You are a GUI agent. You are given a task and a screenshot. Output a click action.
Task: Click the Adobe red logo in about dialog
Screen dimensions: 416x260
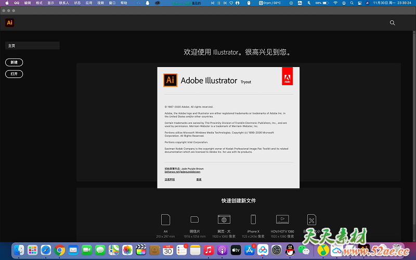[x=288, y=76]
